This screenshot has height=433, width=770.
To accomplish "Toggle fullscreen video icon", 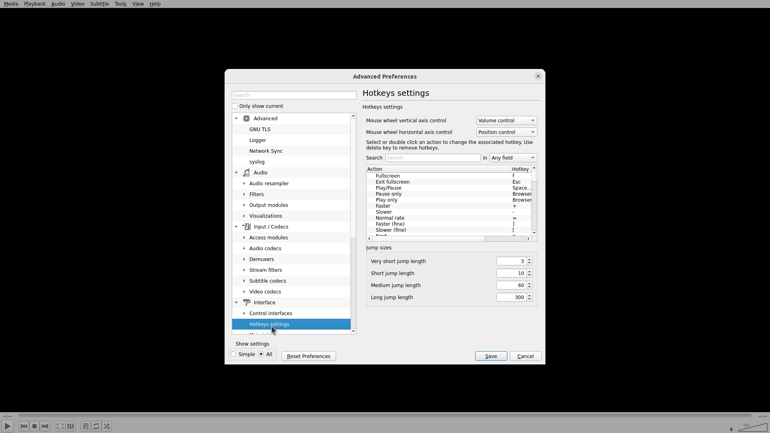I will pyautogui.click(x=60, y=426).
